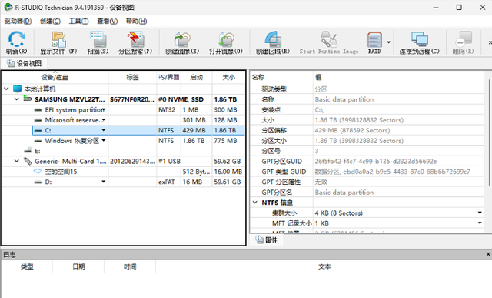Open the View (查看) menu
The height and width of the screenshot is (298, 492).
[108, 21]
